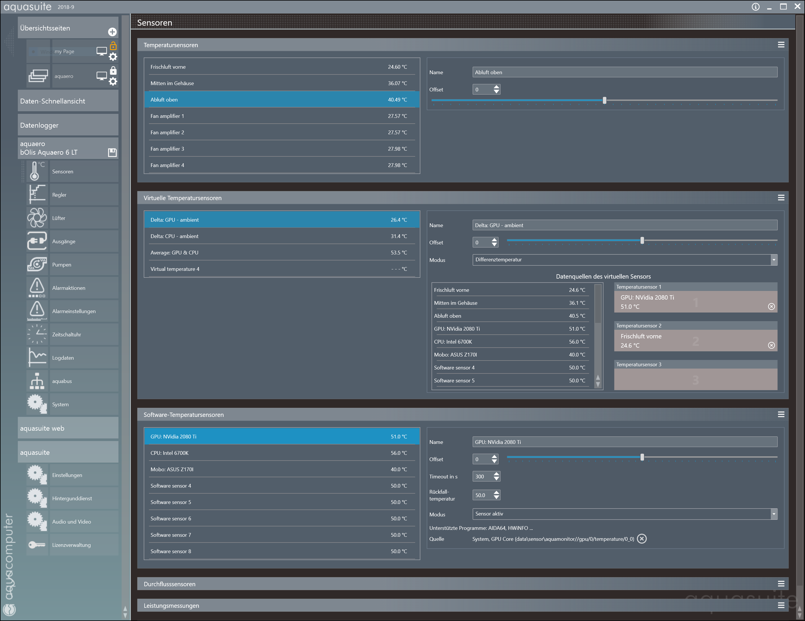Click the save icon next to the aquaero device
805x621 pixels.
click(112, 152)
